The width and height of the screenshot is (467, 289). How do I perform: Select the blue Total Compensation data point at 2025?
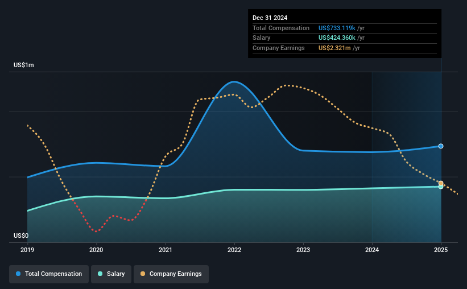441,146
